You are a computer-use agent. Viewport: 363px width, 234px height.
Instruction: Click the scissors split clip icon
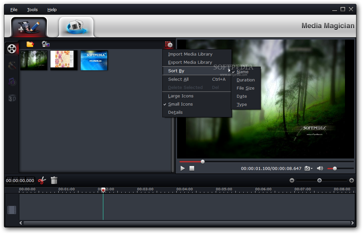pos(42,180)
